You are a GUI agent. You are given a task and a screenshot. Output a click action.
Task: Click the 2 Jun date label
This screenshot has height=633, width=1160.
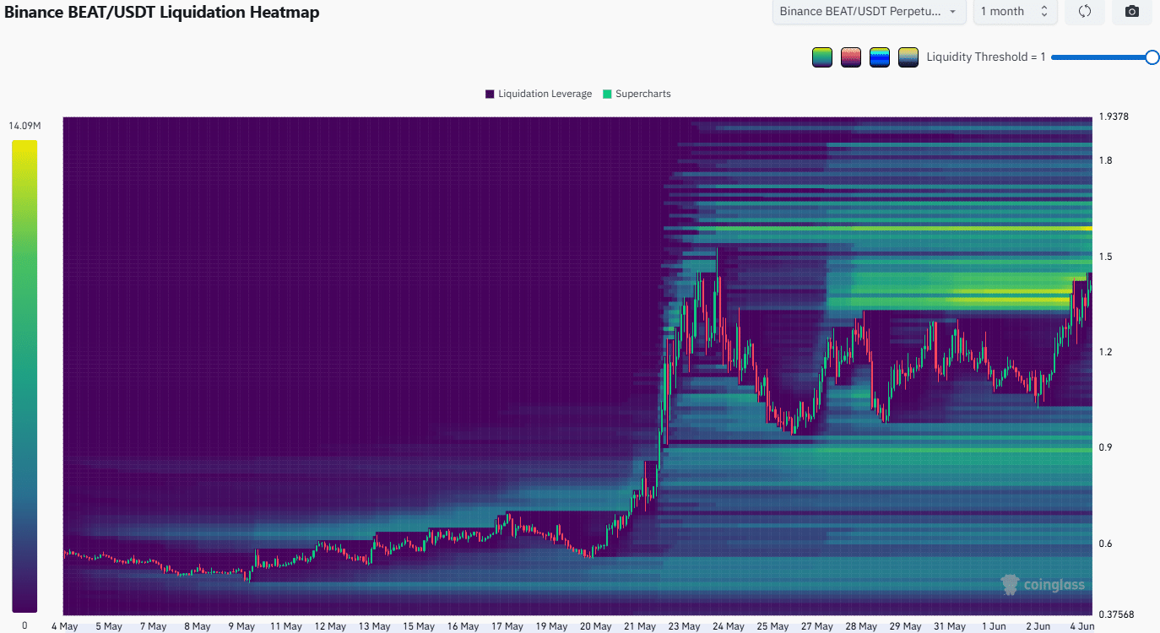click(1039, 626)
